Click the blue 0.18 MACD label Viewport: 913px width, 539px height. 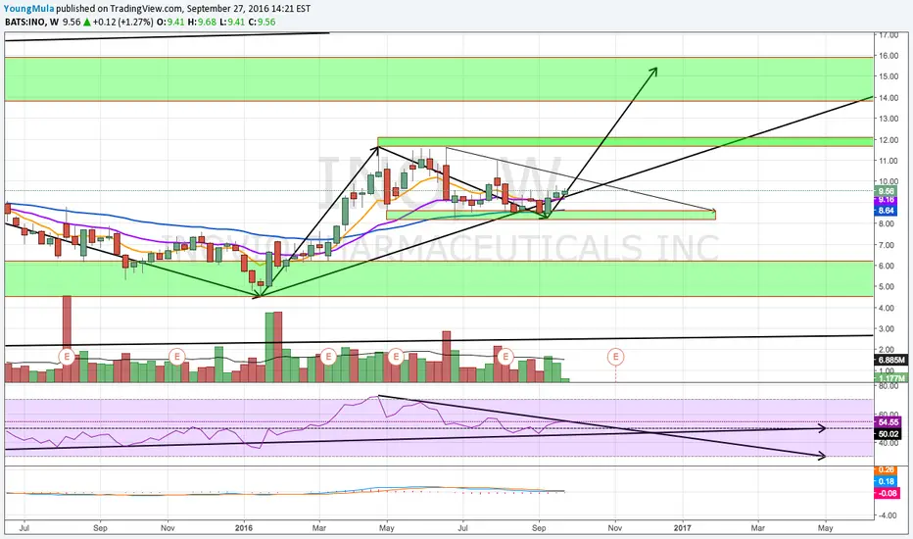[887, 481]
